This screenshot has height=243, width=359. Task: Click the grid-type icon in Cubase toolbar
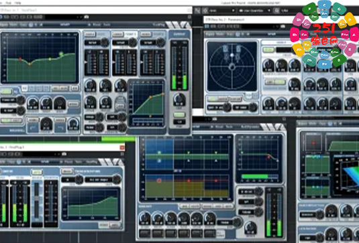tap(205, 11)
